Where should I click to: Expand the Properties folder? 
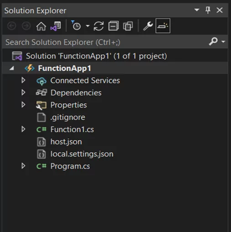(23, 105)
